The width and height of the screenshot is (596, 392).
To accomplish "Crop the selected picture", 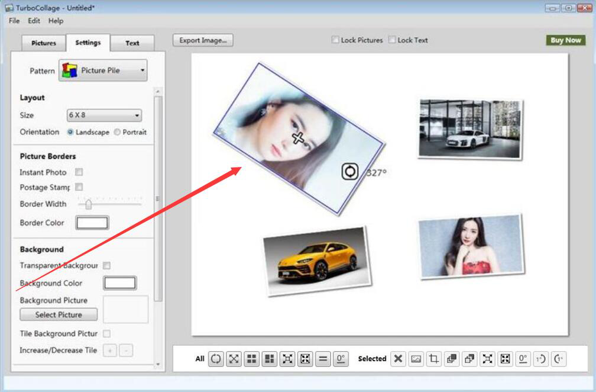I will click(434, 359).
